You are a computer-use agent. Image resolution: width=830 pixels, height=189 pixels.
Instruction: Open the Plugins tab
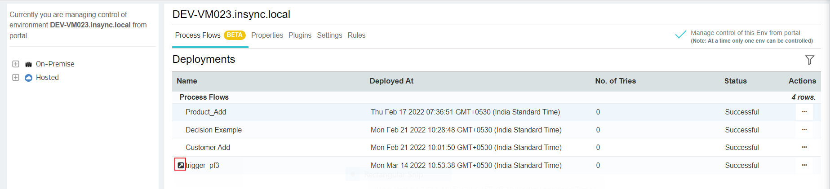(x=300, y=35)
